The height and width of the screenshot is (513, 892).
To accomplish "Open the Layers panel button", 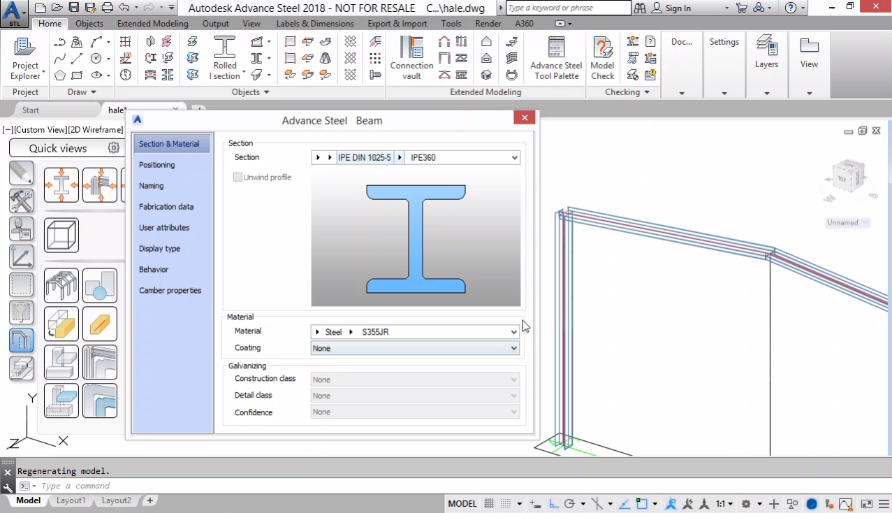I will pyautogui.click(x=766, y=52).
